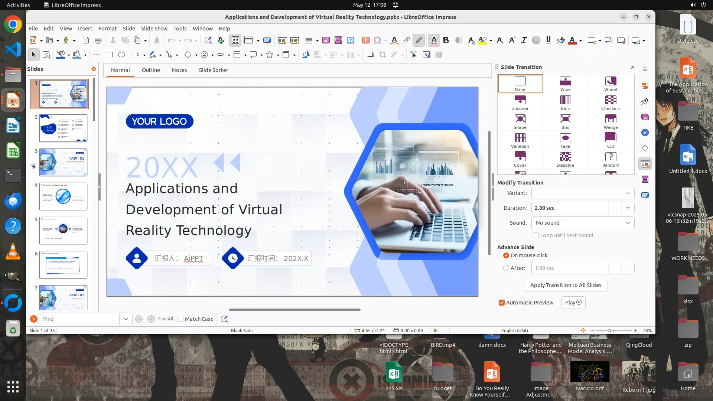Uncheck the Automatic Preview checkbox
This screenshot has width=713, height=401.
(x=502, y=303)
